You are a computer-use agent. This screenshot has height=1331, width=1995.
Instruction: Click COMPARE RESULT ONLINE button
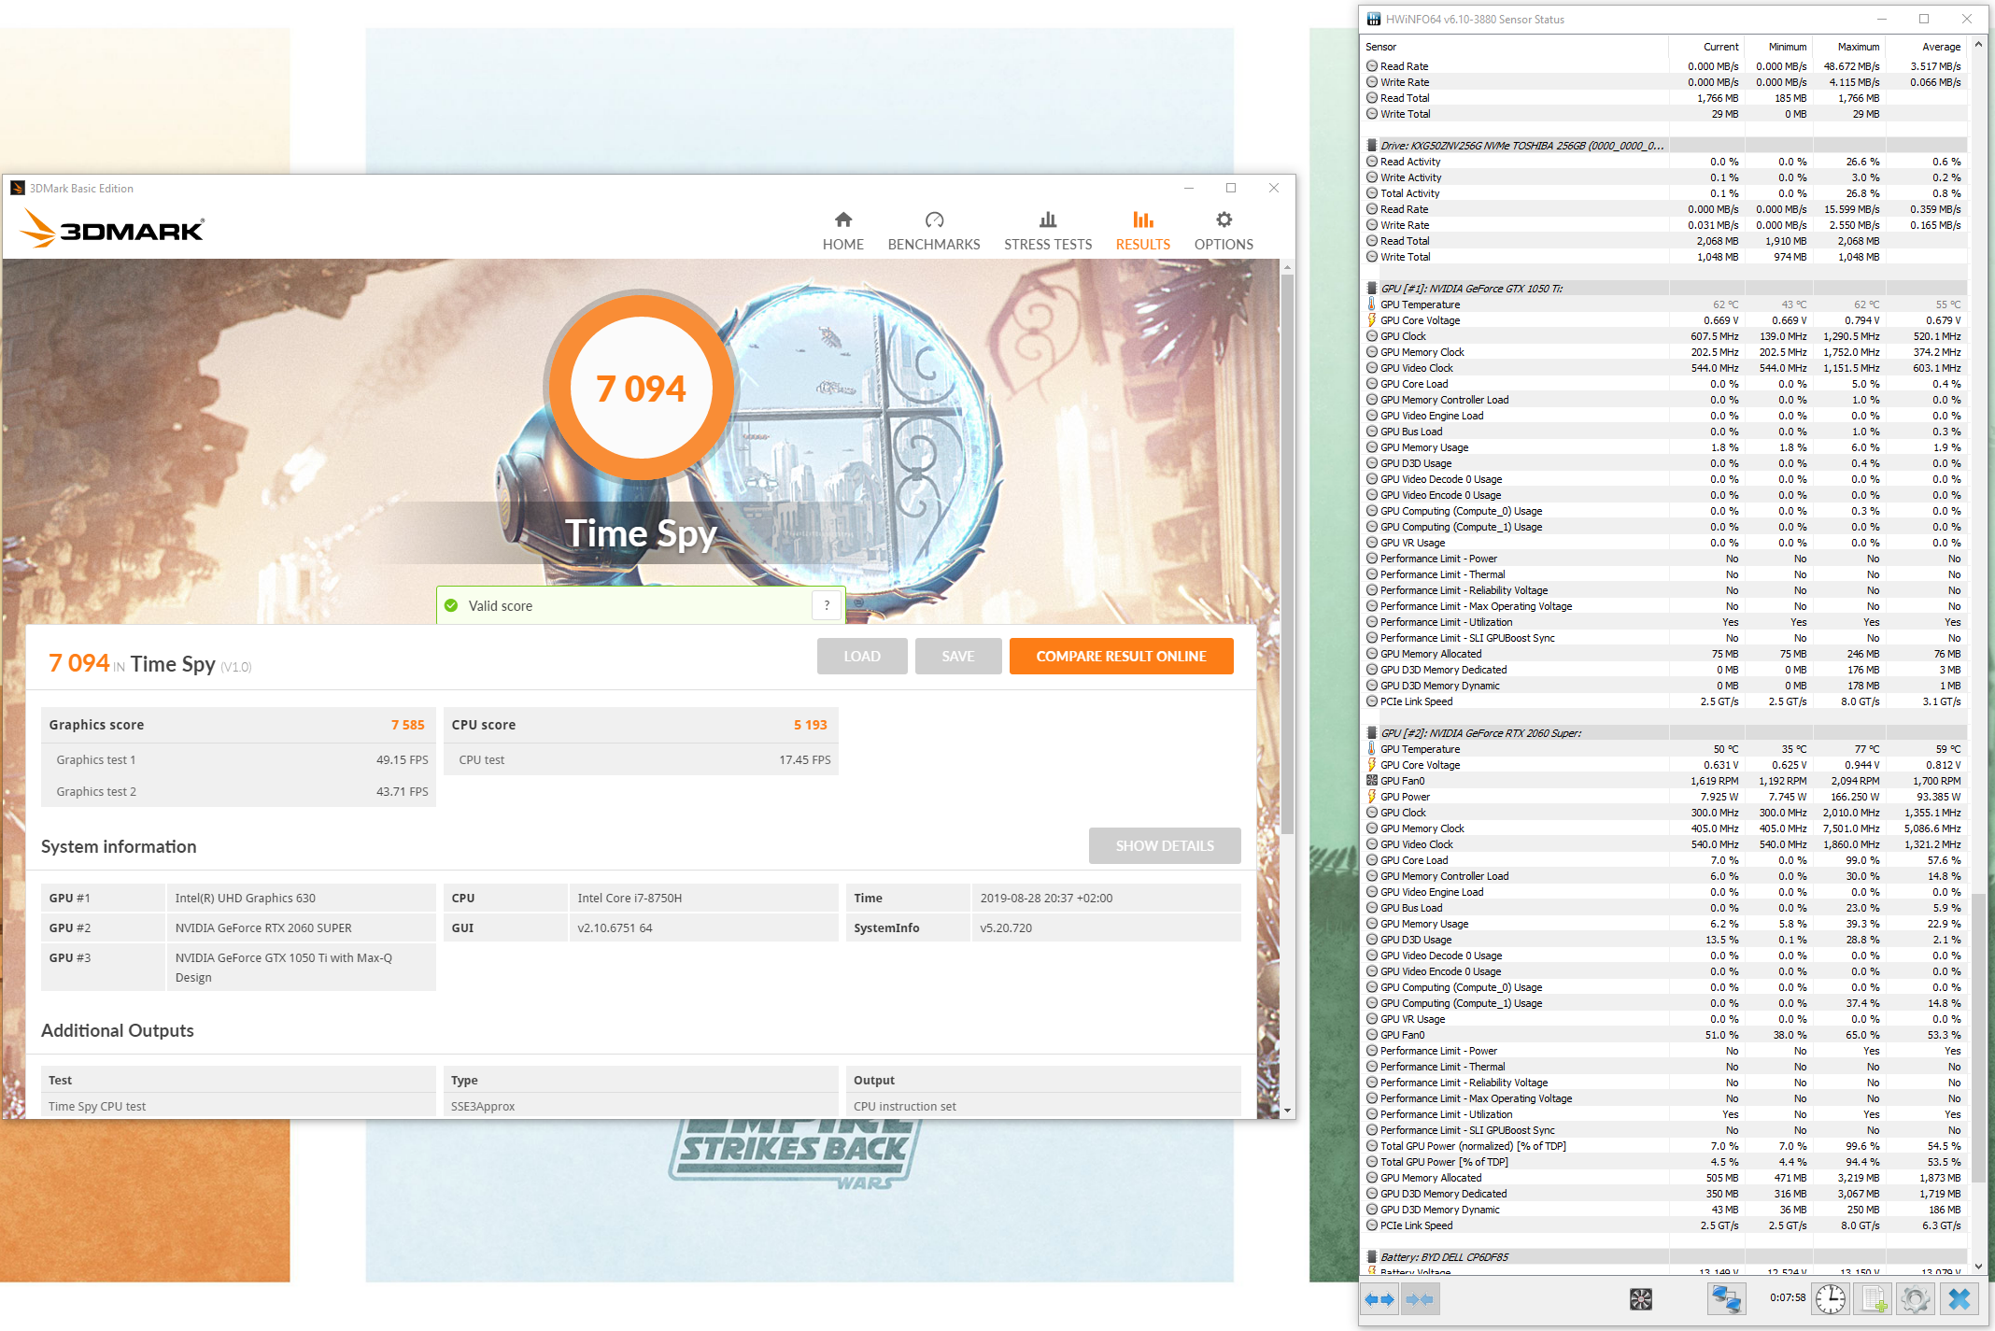(1121, 656)
